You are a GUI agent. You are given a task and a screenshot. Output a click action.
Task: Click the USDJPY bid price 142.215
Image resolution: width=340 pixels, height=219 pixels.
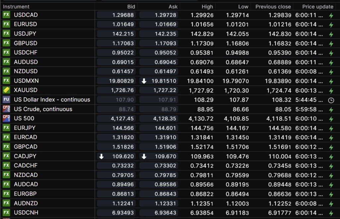pyautogui.click(x=117, y=34)
